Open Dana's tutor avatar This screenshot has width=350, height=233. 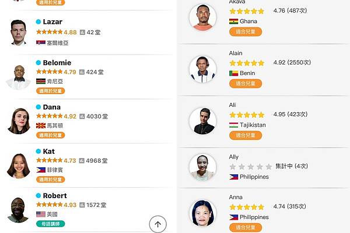(19, 120)
